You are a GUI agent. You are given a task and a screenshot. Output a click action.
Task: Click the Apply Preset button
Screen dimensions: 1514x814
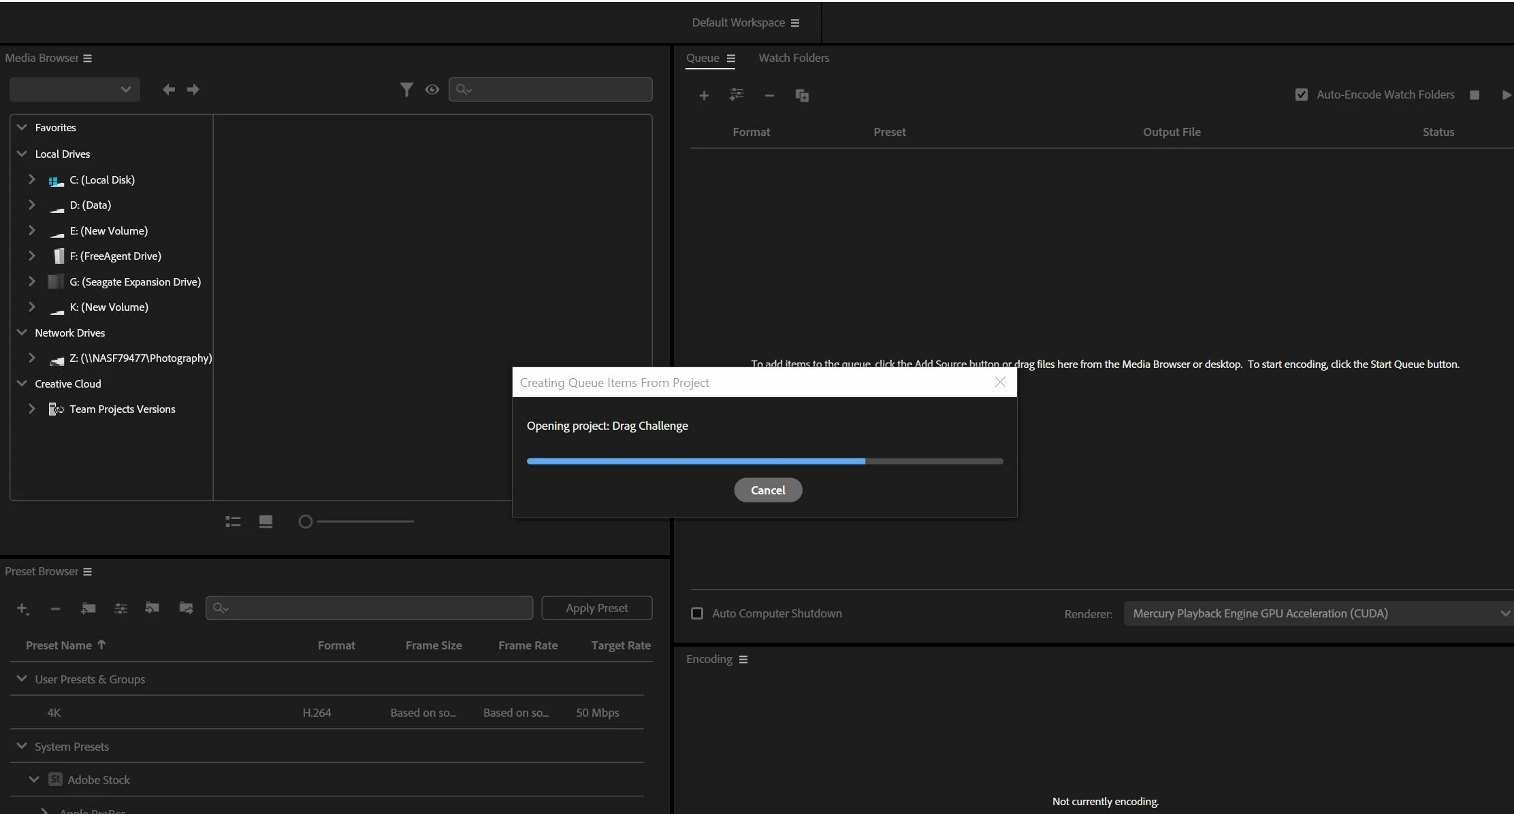pos(596,608)
